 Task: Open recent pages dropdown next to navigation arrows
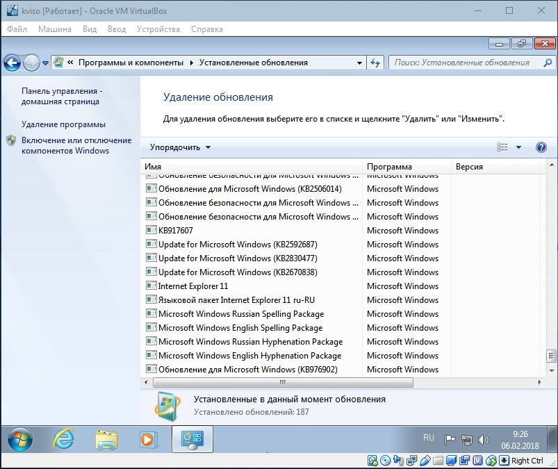[x=45, y=63]
